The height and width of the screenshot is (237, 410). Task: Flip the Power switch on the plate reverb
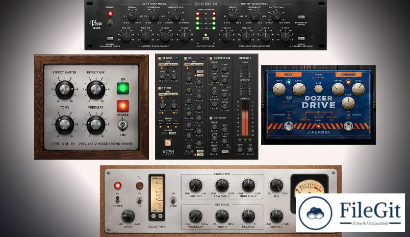coord(118,199)
